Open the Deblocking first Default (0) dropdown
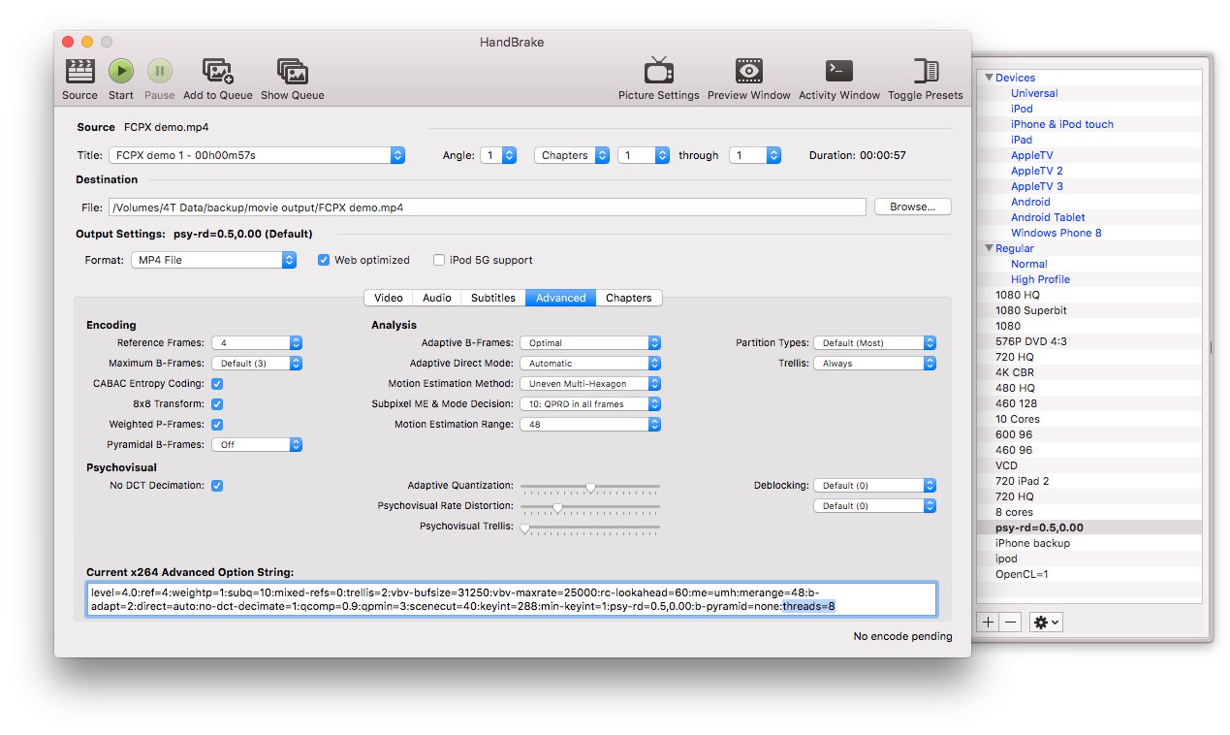 click(x=874, y=486)
